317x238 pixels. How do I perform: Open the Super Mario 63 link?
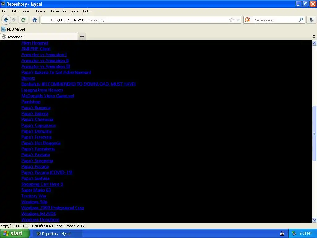[36, 190]
